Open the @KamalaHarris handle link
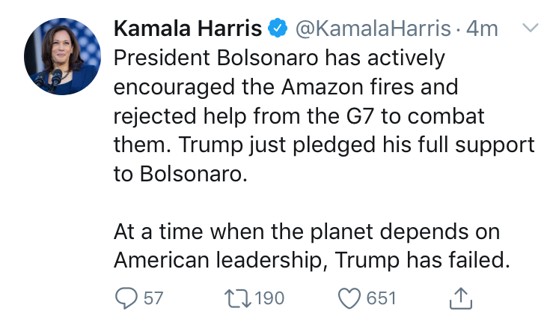Image resolution: width=550 pixels, height=323 pixels. pyautogui.click(x=373, y=28)
